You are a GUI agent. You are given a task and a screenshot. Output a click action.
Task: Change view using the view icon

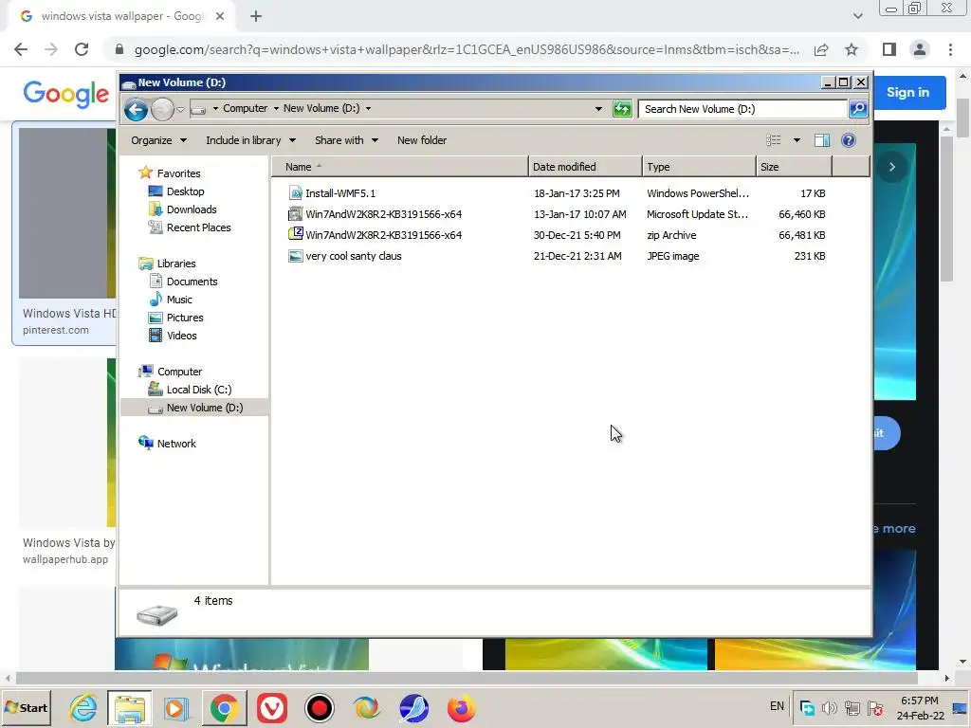[774, 140]
